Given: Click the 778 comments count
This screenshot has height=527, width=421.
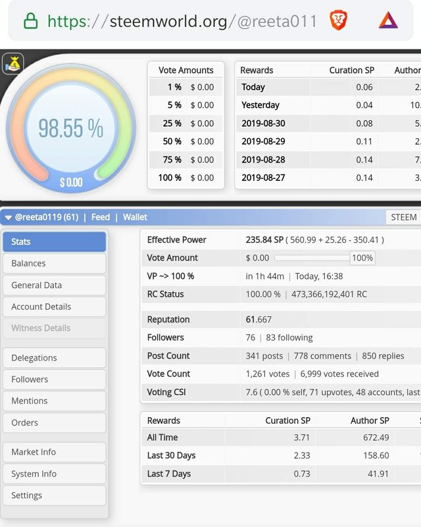Looking at the screenshot, I should coord(322,355).
